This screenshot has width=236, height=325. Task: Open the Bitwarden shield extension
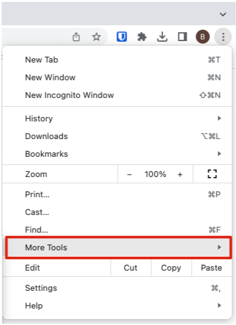coord(121,37)
